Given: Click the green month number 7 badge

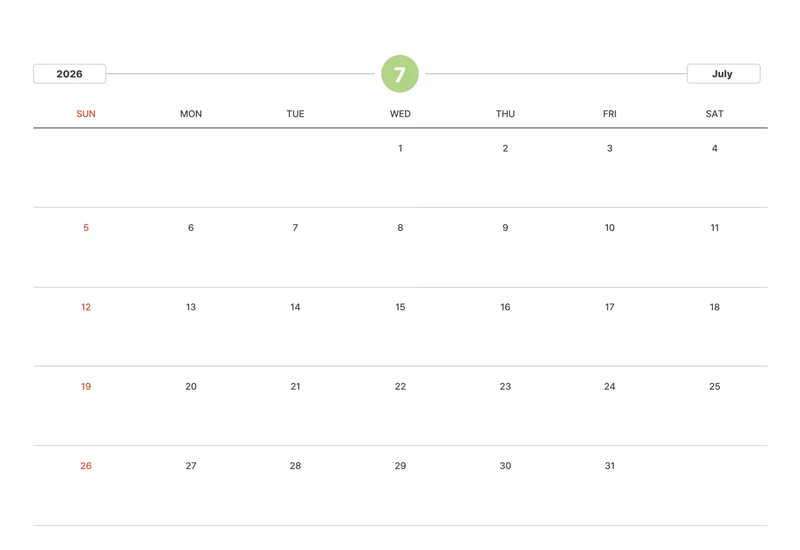Looking at the screenshot, I should coord(400,74).
